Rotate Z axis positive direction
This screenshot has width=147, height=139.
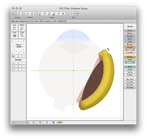pos(22,70)
